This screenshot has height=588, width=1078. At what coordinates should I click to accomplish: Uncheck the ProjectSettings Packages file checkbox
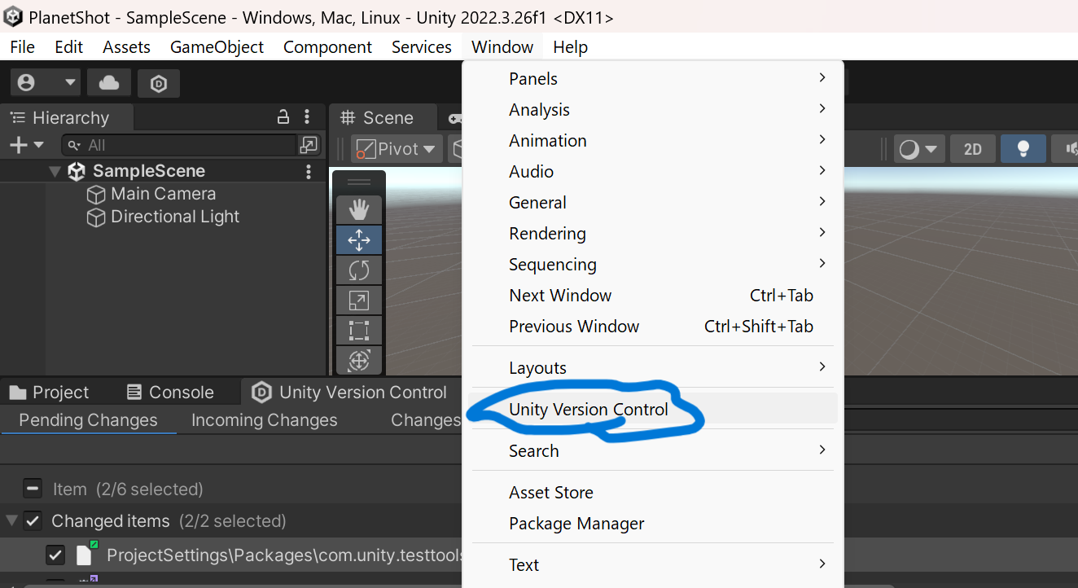[55, 555]
